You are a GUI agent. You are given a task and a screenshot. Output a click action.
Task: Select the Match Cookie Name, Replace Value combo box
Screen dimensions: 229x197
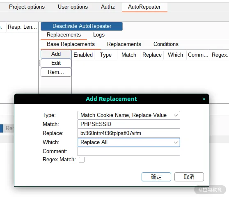click(129, 115)
